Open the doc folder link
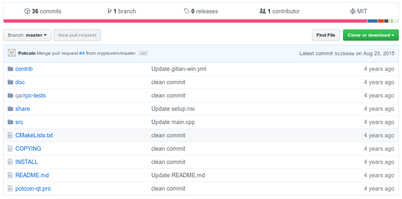 pyautogui.click(x=20, y=82)
